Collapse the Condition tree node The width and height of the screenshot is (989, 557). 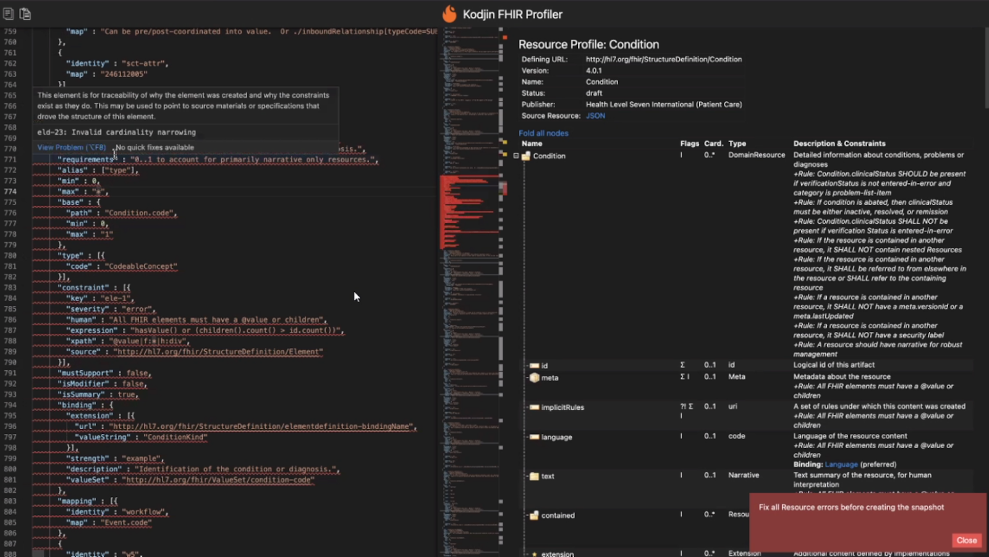coord(516,156)
